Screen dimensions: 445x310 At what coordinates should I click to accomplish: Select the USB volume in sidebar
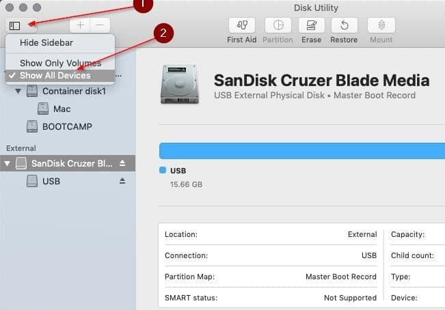(x=51, y=182)
